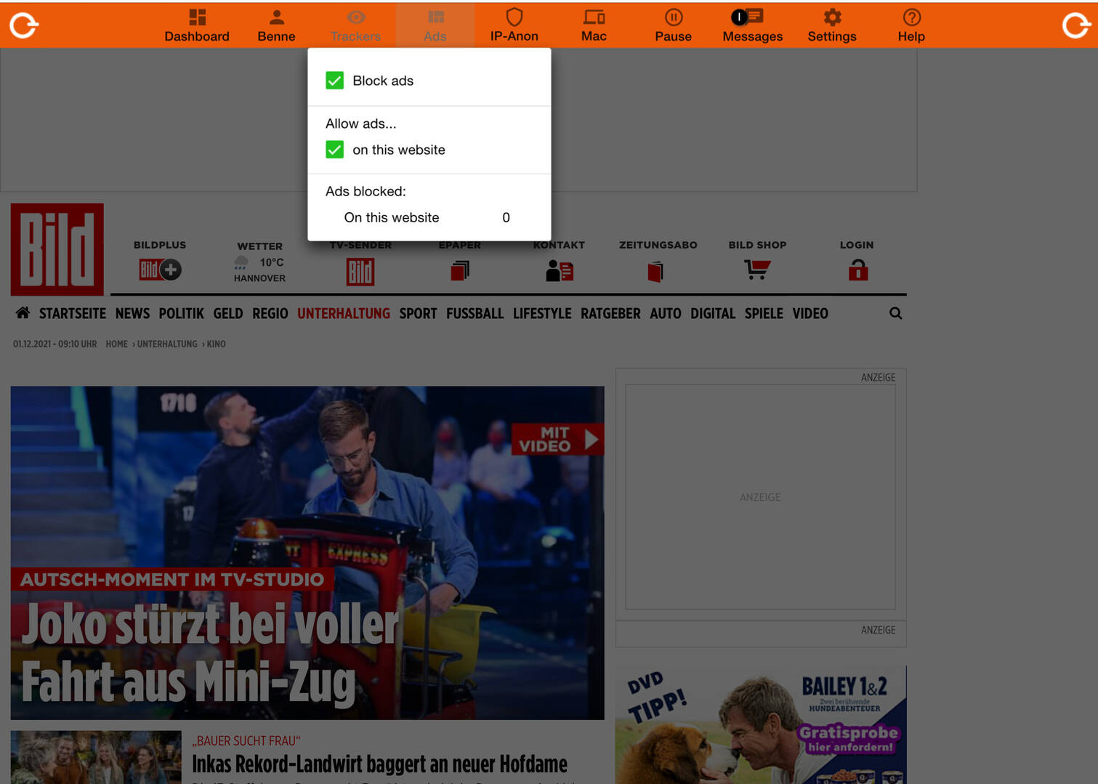Open the Fussball menu item
Image resolution: width=1098 pixels, height=784 pixels.
tap(475, 314)
